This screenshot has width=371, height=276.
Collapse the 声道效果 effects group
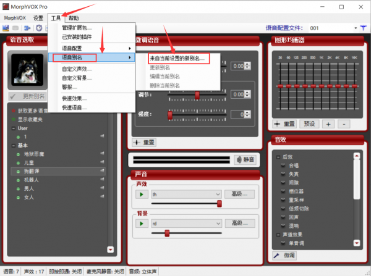tap(278, 235)
